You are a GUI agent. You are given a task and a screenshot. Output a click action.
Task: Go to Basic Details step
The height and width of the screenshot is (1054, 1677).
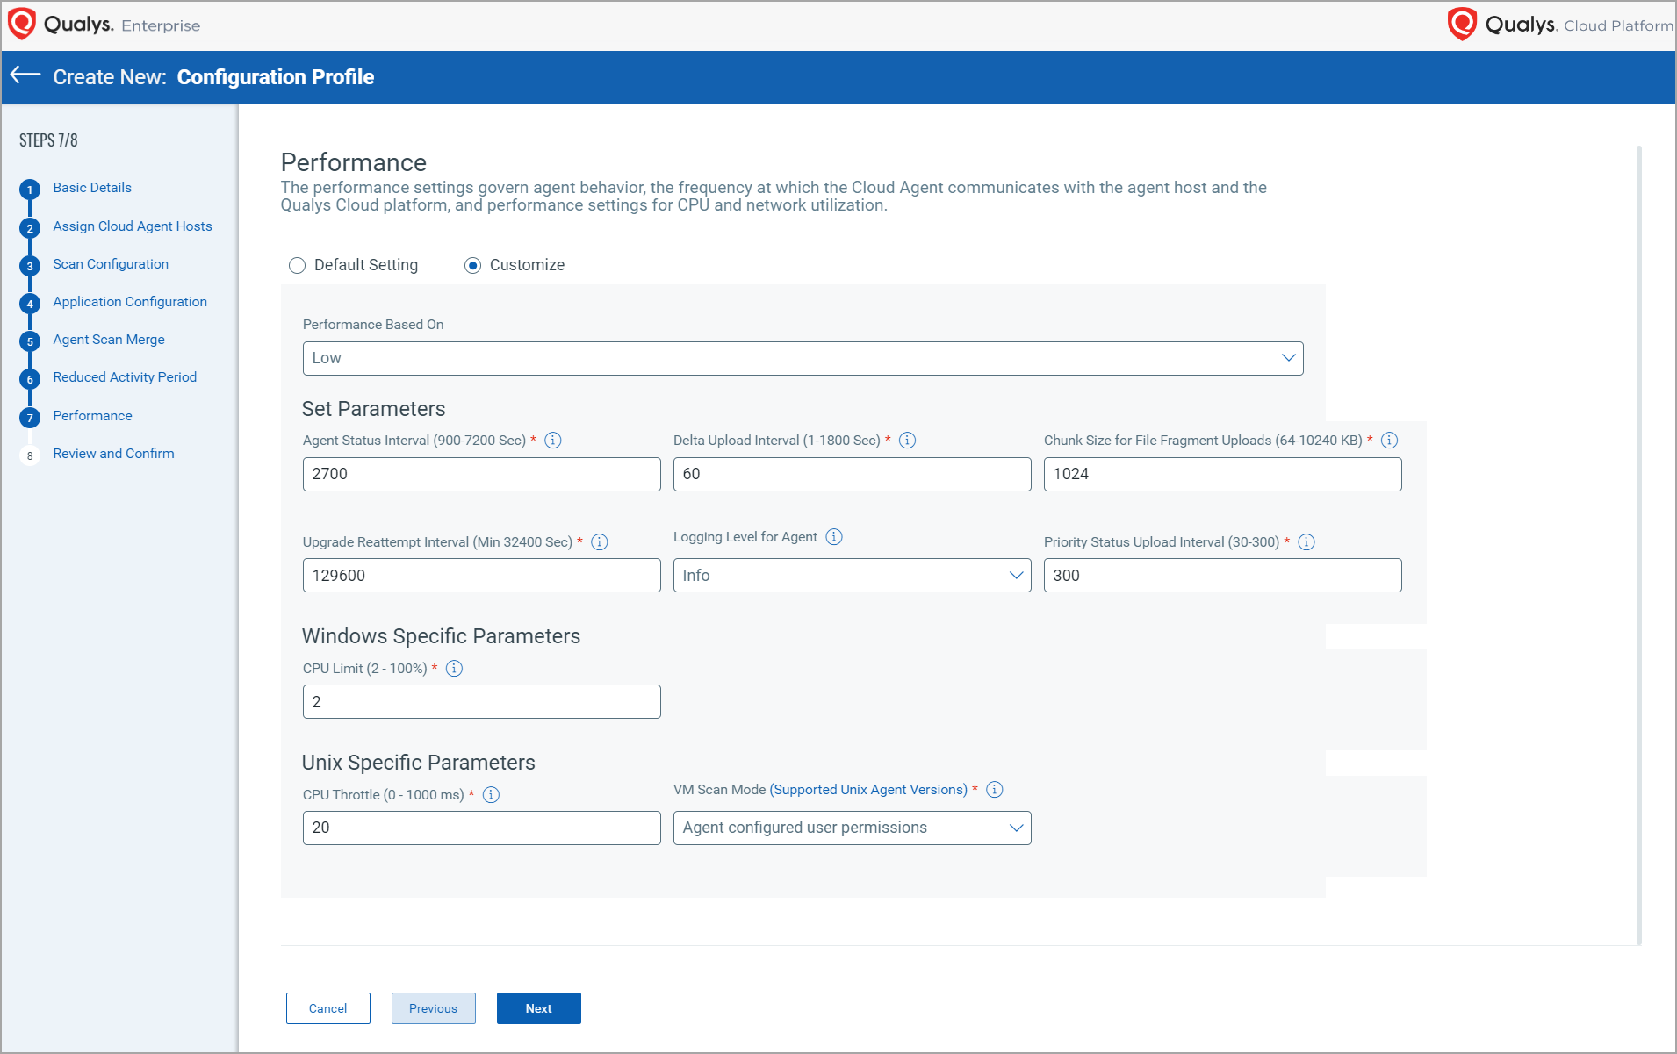tap(92, 188)
